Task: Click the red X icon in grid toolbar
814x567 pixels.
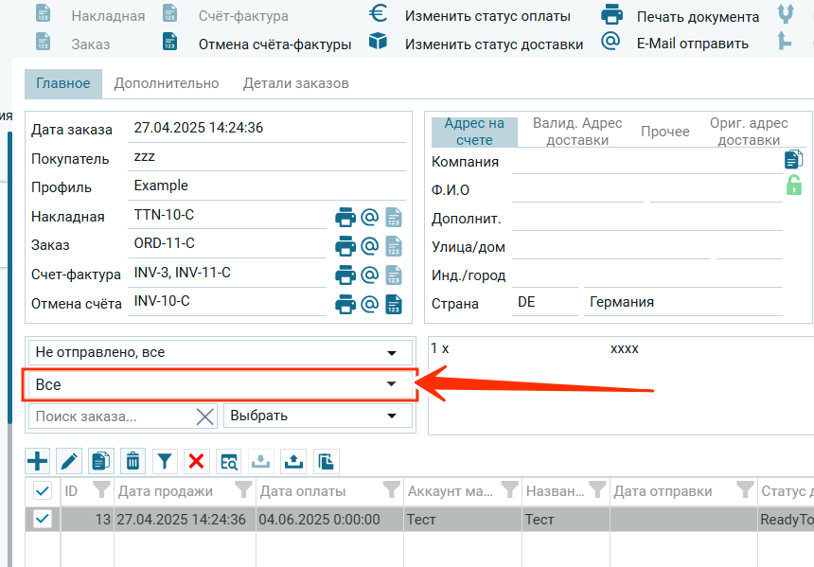Action: (196, 461)
